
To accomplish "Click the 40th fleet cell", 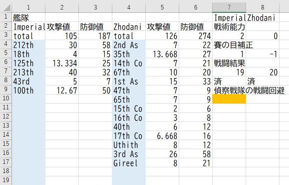I will pyautogui.click(x=129, y=126).
